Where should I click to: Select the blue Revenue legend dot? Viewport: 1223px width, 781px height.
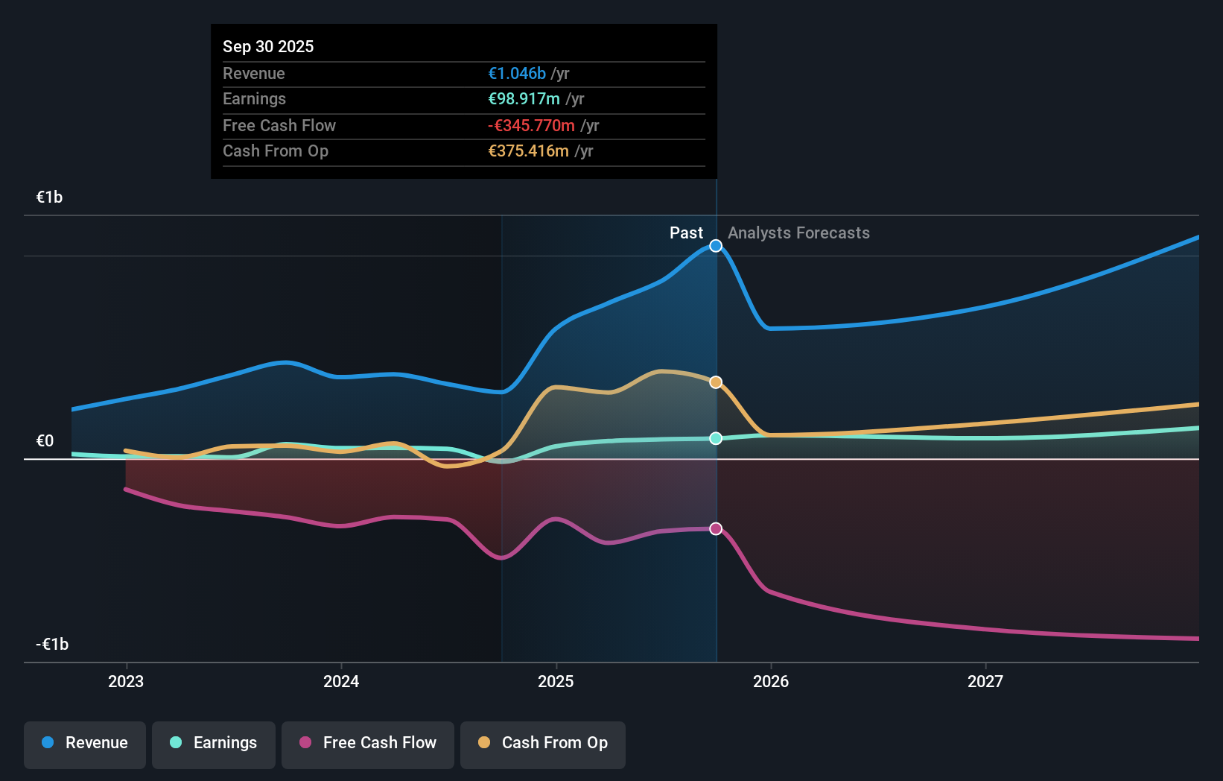pyautogui.click(x=46, y=743)
